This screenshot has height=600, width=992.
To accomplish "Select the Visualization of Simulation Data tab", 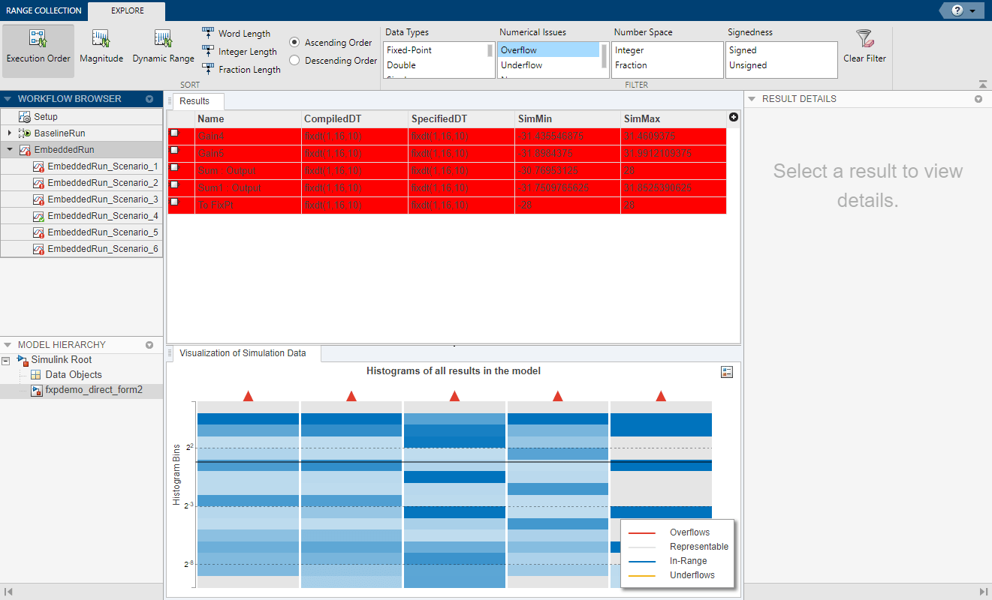I will pyautogui.click(x=243, y=353).
